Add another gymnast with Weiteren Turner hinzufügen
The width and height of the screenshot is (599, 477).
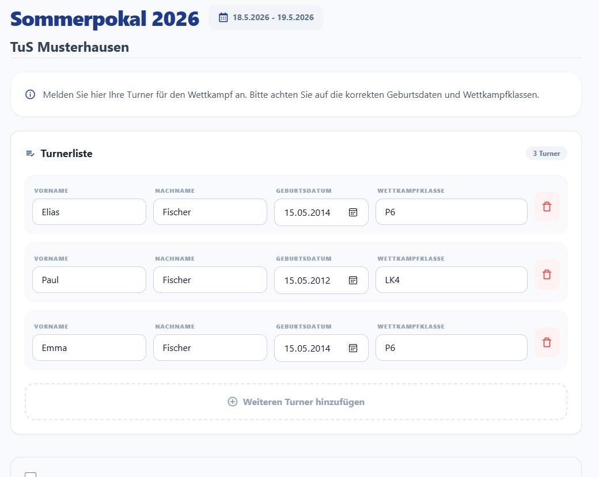pos(296,402)
